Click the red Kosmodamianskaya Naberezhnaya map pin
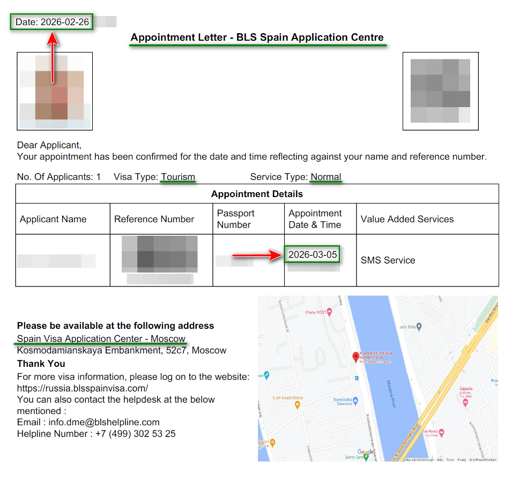512x482 pixels. tap(355, 357)
